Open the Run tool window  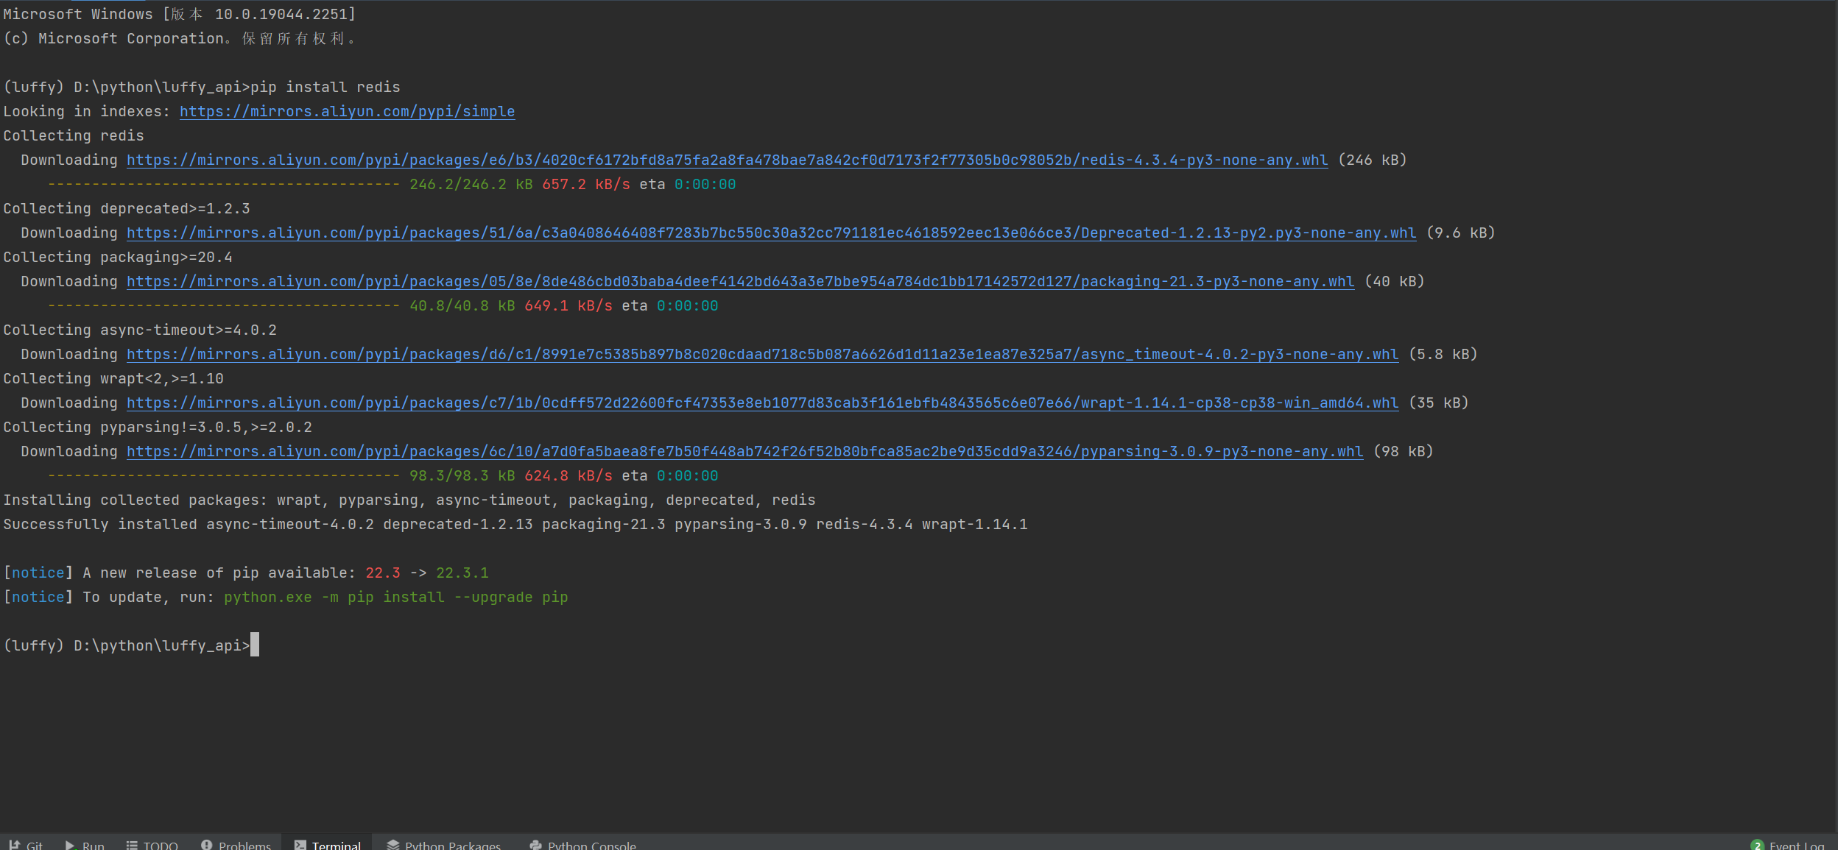pyautogui.click(x=85, y=845)
